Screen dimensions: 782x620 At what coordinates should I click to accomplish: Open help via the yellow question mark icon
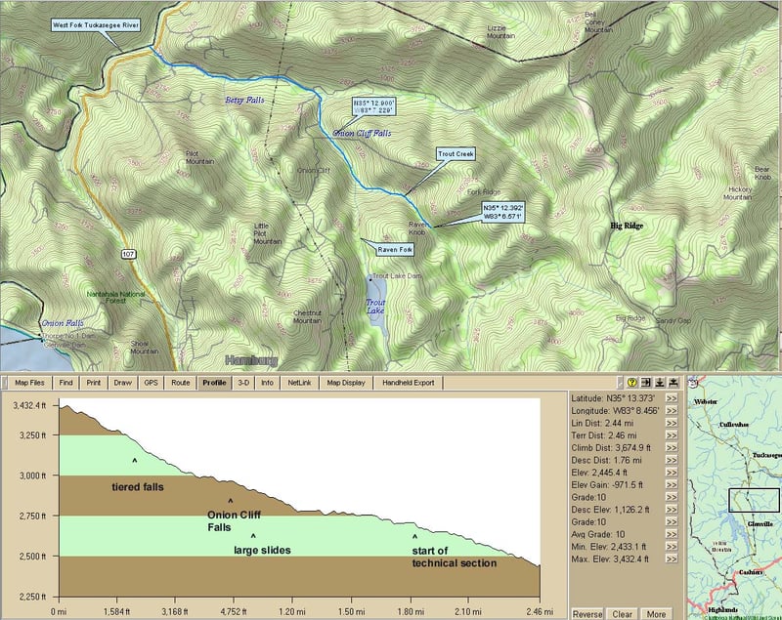pyautogui.click(x=631, y=383)
